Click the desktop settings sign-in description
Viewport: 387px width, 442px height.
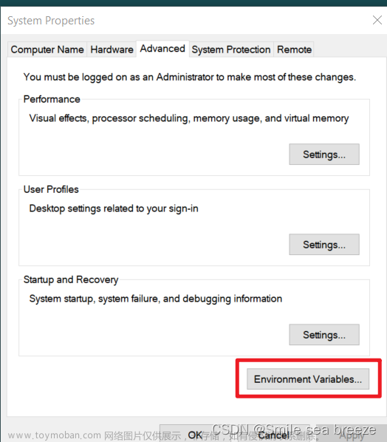pyautogui.click(x=114, y=208)
